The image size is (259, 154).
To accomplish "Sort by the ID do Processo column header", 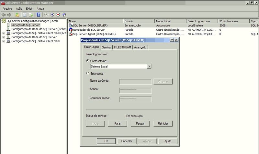I will [233, 21].
